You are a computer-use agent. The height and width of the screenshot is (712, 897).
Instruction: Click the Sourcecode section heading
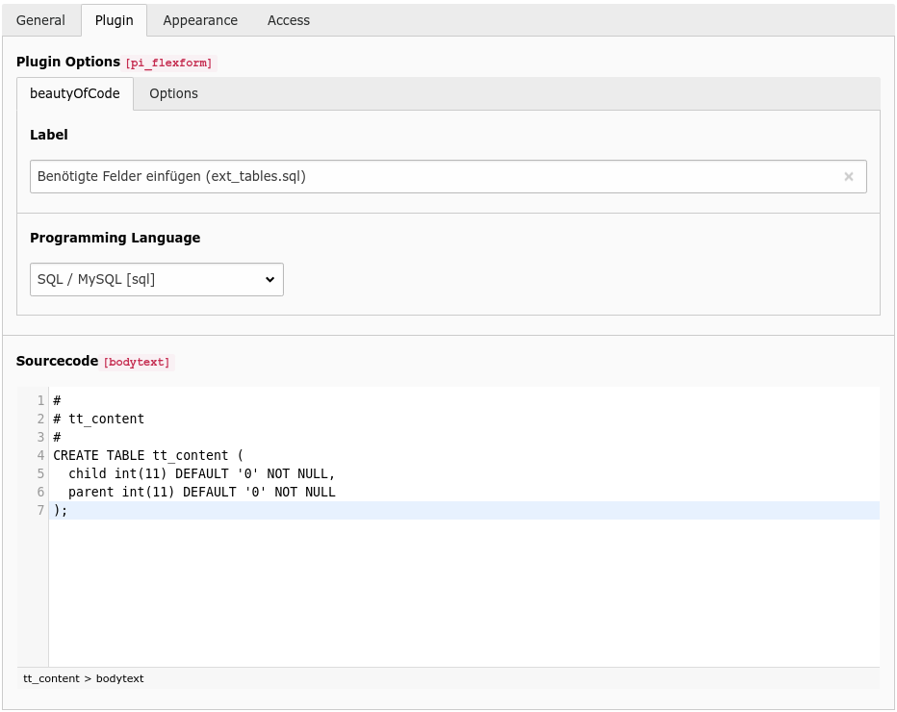coord(57,361)
